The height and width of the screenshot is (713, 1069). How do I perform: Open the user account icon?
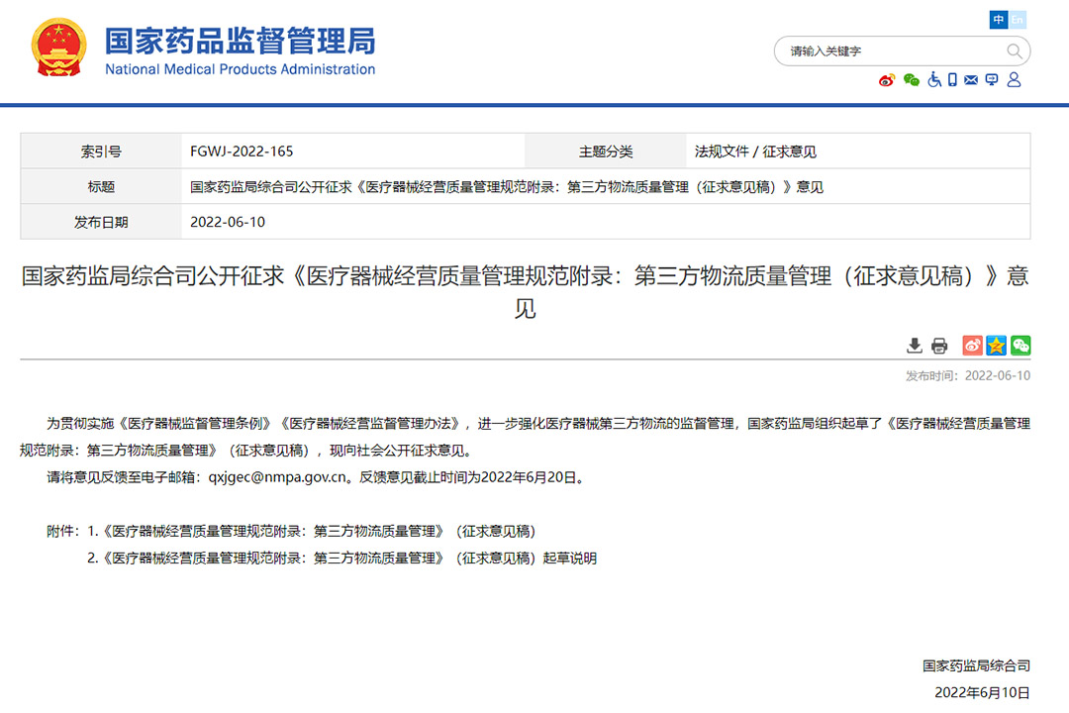pos(1014,80)
